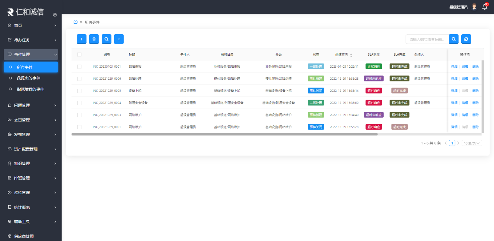The height and width of the screenshot is (241, 494).
Task: Click the 待办任务 checklist icon
Action: (x=10, y=40)
